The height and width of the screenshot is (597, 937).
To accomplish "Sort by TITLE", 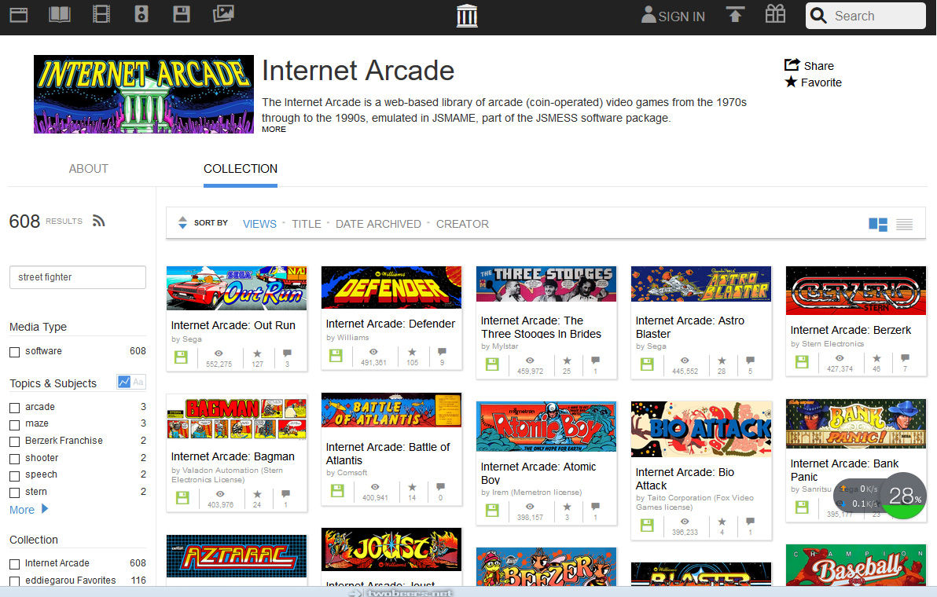I will tap(307, 224).
